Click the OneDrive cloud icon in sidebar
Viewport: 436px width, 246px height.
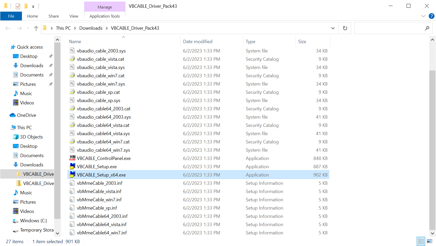13,115
